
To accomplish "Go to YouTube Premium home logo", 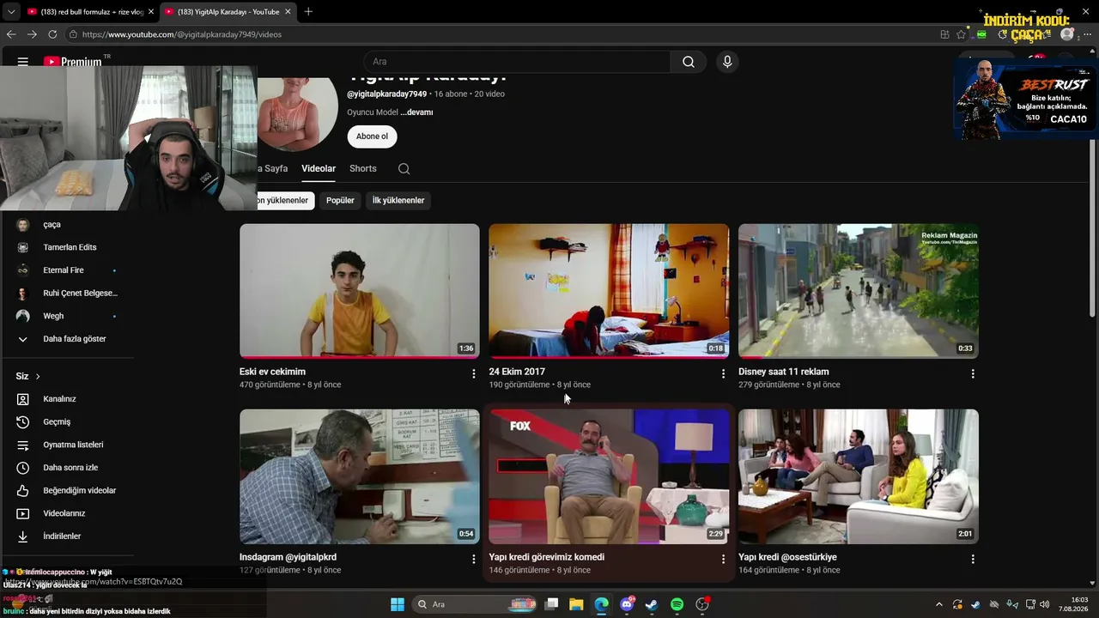I will pos(73,62).
